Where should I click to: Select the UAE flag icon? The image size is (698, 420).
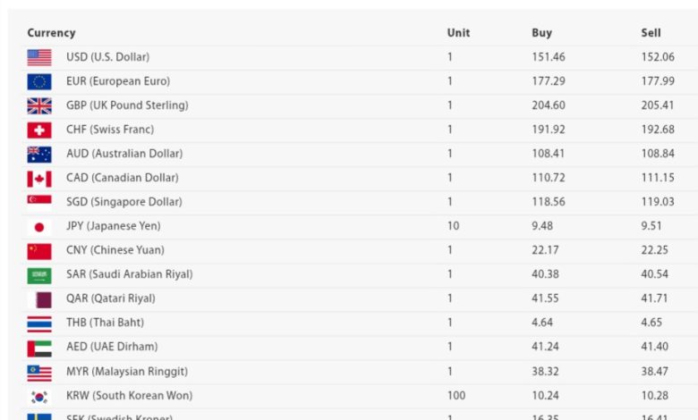pyautogui.click(x=39, y=349)
